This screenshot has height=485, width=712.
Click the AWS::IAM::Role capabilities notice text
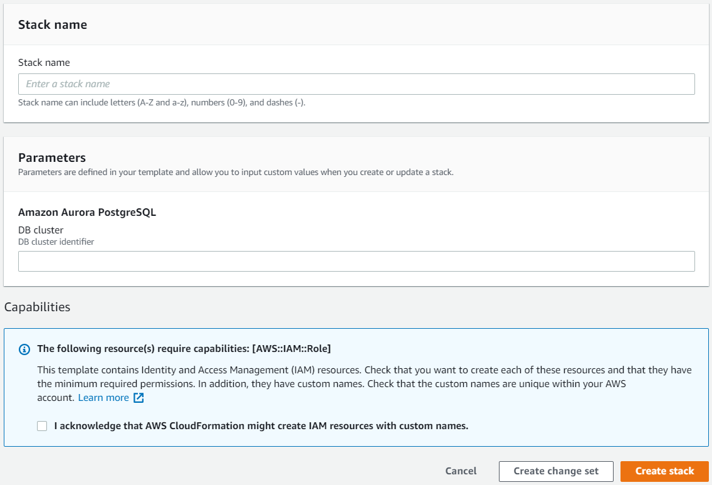[184, 349]
